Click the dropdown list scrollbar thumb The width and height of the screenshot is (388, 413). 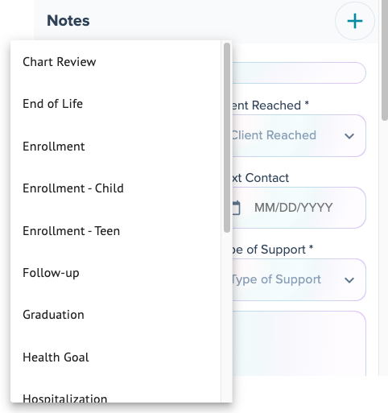coord(227,138)
